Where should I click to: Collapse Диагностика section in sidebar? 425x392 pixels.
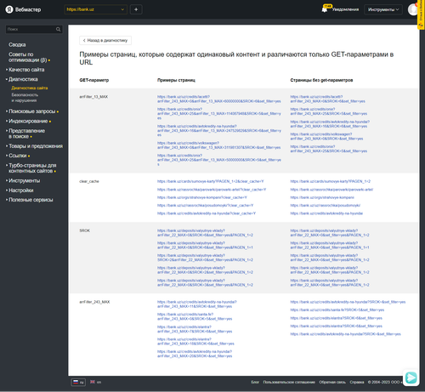23,79
